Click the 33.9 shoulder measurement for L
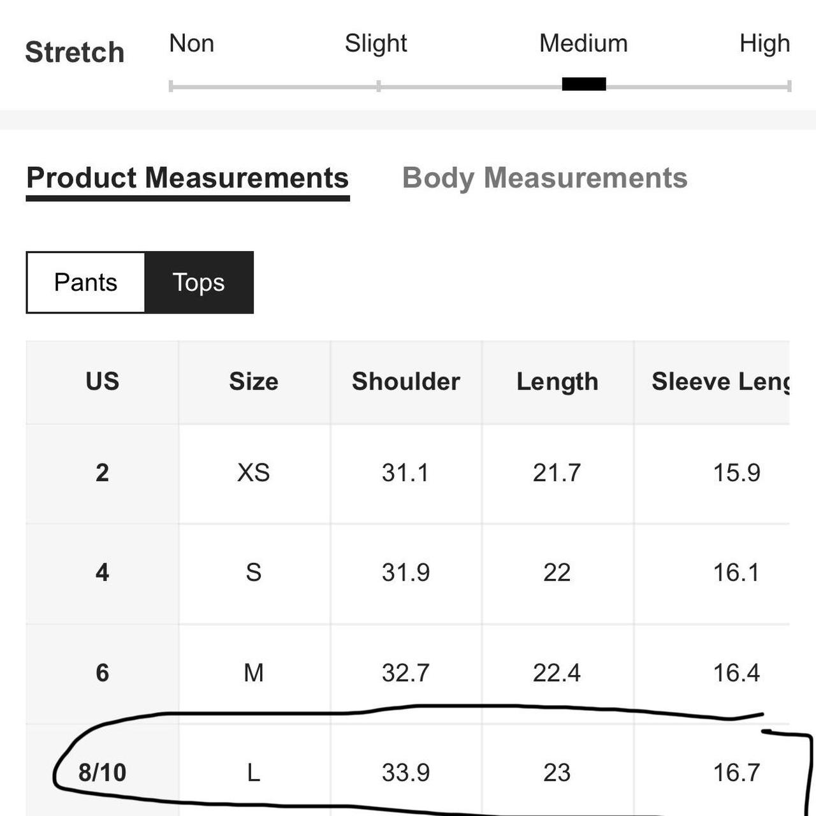The height and width of the screenshot is (816, 816). pos(406,772)
